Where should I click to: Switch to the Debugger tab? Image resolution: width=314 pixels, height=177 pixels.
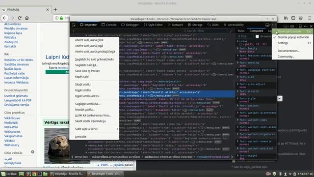130,25
